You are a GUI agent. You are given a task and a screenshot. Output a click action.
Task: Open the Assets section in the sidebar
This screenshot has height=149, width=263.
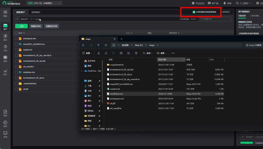pos(5,27)
